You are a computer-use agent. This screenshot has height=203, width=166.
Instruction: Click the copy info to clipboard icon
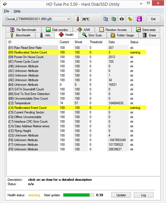105,19
